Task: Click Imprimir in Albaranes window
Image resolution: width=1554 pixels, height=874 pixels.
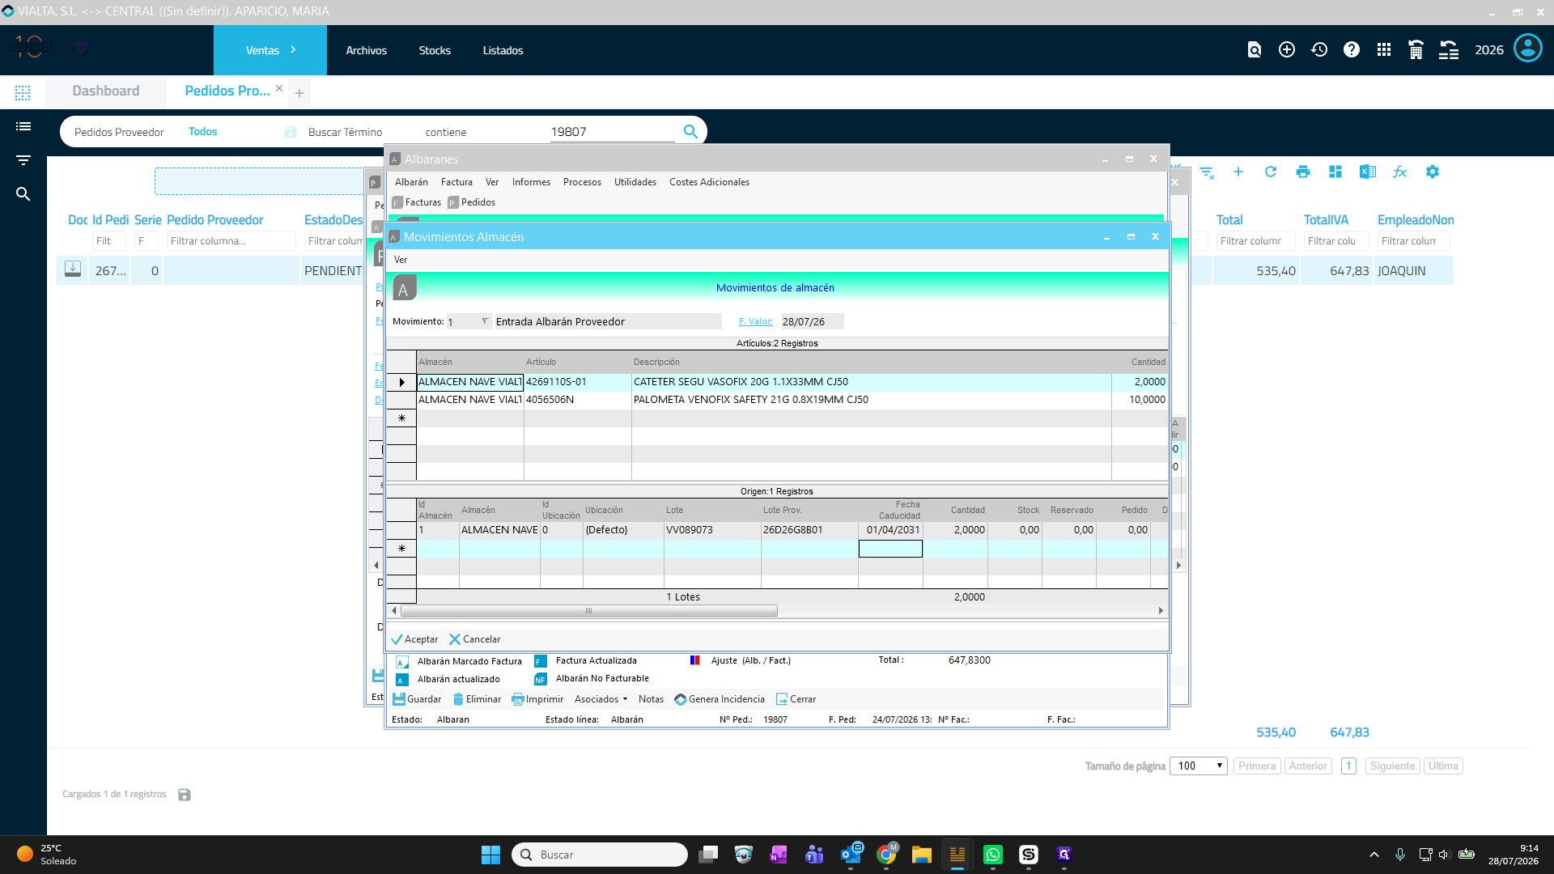Action: [x=537, y=699]
